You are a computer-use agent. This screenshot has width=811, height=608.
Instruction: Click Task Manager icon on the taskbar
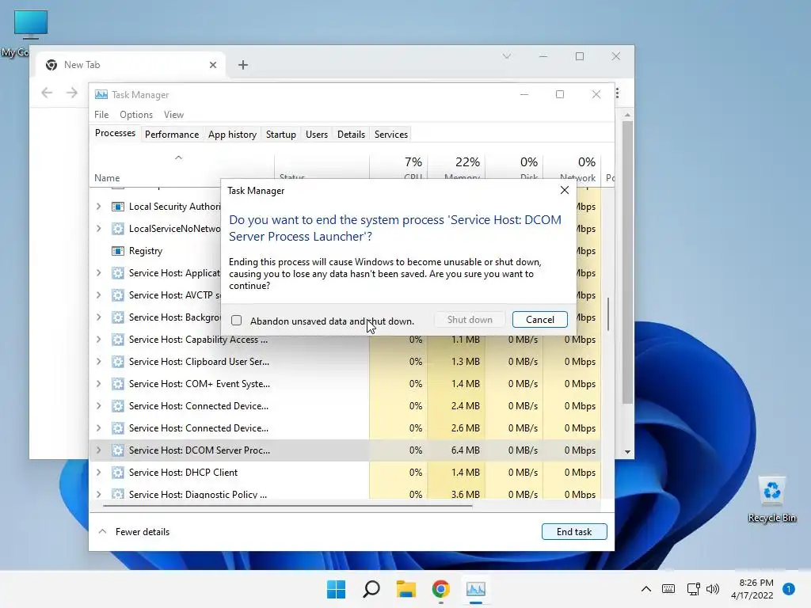click(x=476, y=589)
